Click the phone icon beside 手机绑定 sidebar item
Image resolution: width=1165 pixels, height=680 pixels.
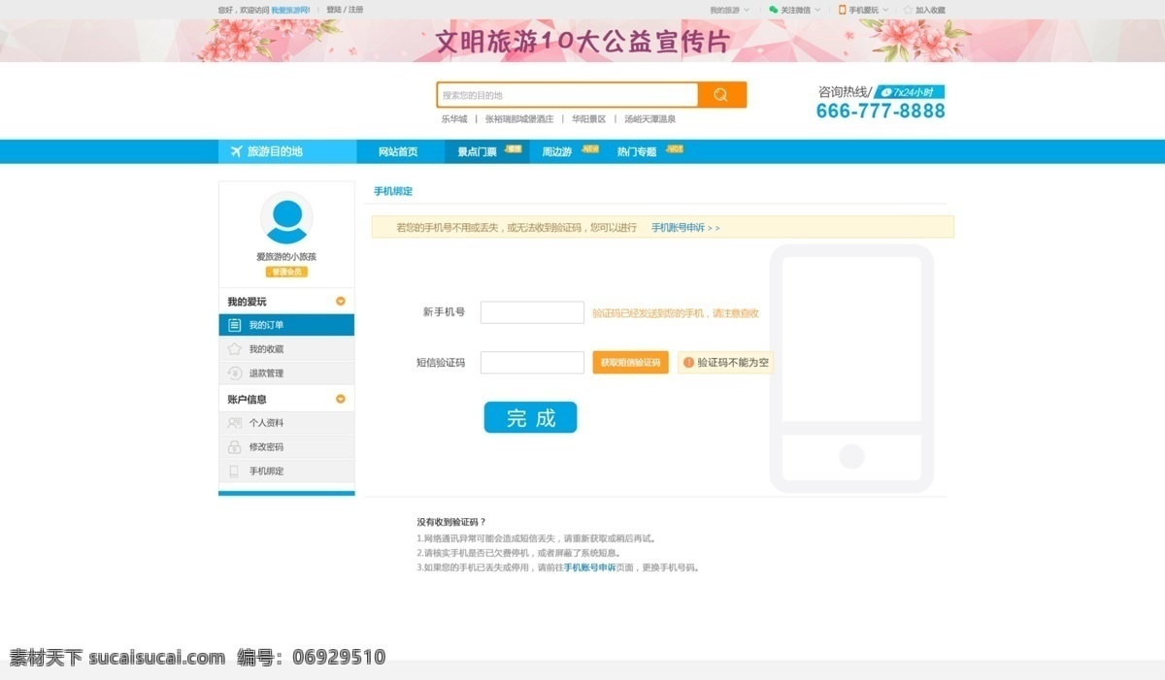point(234,471)
